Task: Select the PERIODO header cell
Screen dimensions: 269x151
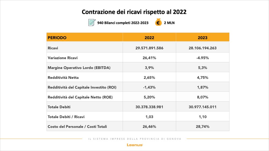Action: (57, 38)
